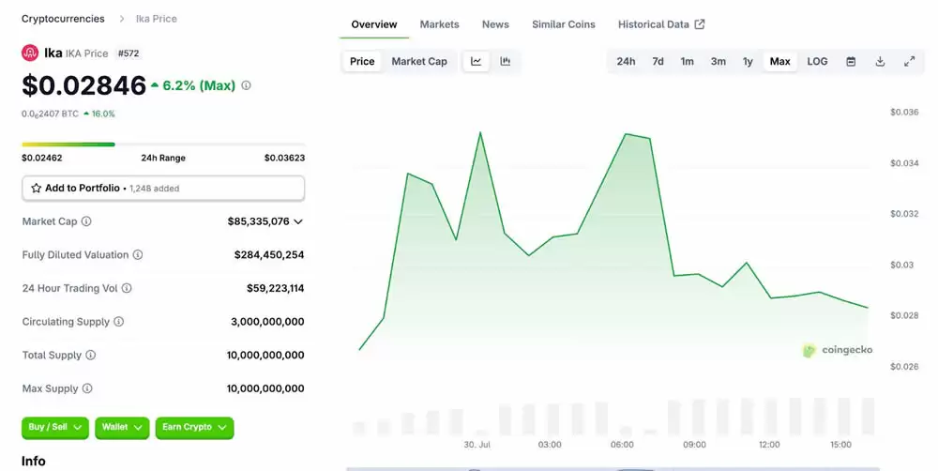
Task: Download chart data via download icon
Action: (880, 62)
